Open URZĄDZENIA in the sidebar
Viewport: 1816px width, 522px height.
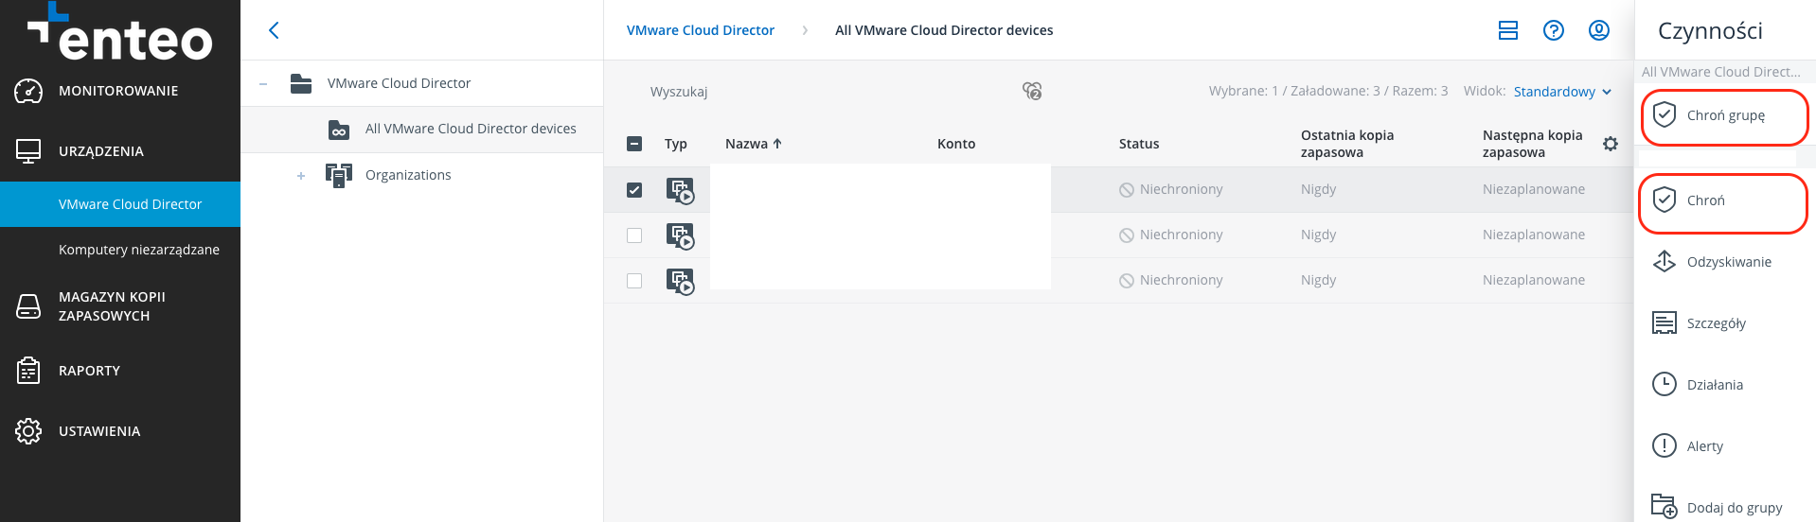click(101, 151)
